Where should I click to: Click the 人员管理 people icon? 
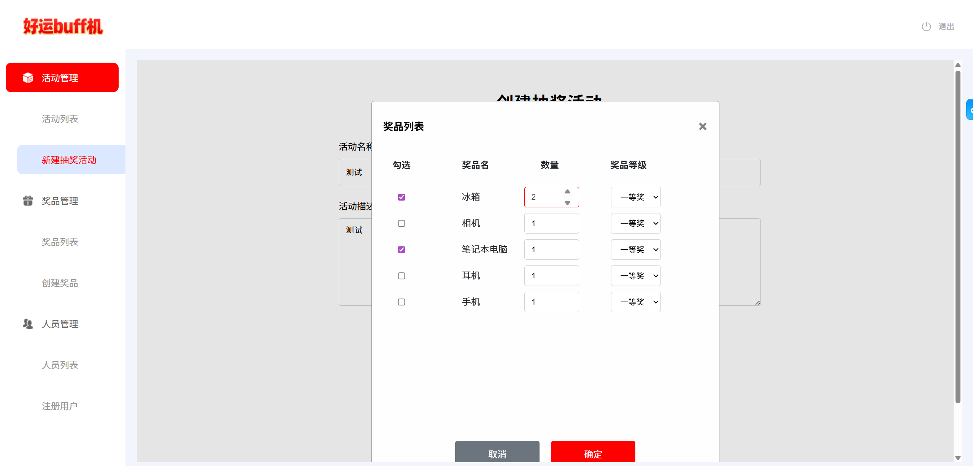[x=28, y=324]
